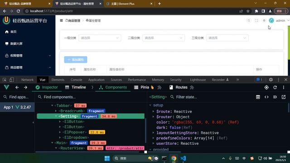Image resolution: width=290 pixels, height=163 pixels.
Task: Open the Lighthouse DevTools tab
Action: pyautogui.click(x=198, y=80)
